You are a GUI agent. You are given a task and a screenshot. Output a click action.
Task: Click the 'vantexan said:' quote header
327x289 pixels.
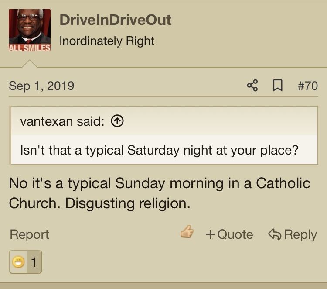(x=62, y=121)
